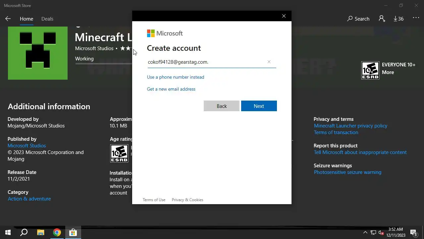The image size is (424, 239).
Task: Click the Minecraft Launcher creeper thumbnail
Action: pyautogui.click(x=38, y=53)
